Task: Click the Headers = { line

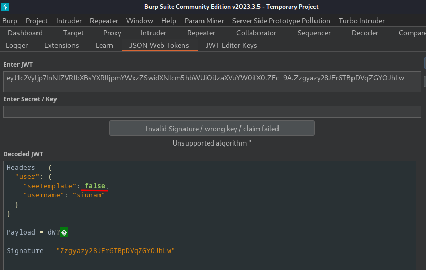Action: point(29,168)
